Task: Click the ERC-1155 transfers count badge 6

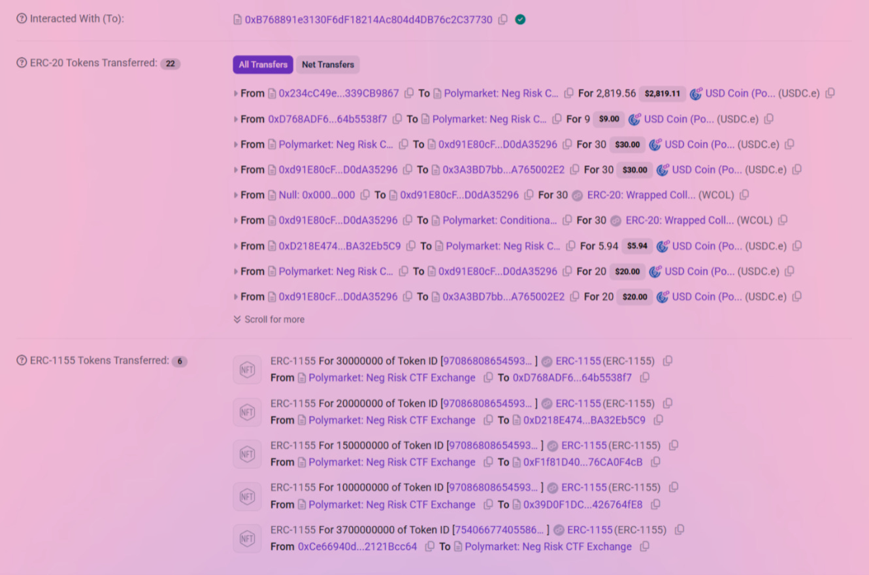Action: pos(180,361)
